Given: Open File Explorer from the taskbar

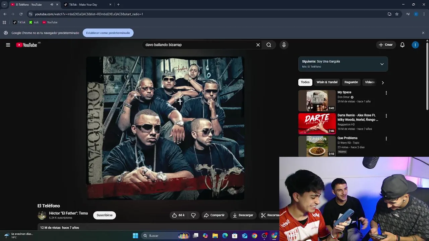Looking at the screenshot, I should click(215, 236).
